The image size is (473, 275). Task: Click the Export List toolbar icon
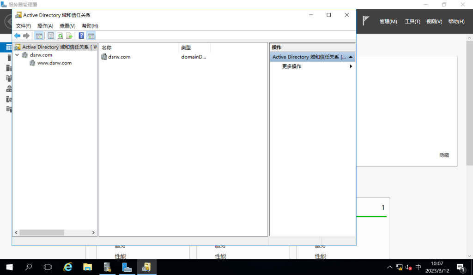[x=69, y=36]
